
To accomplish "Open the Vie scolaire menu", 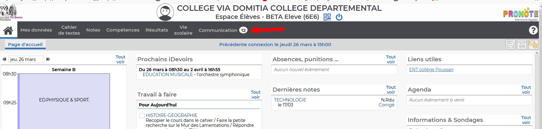I will coord(183,30).
